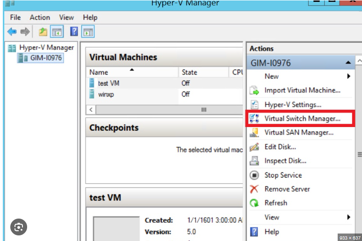Click the Name column header to sort

point(132,72)
